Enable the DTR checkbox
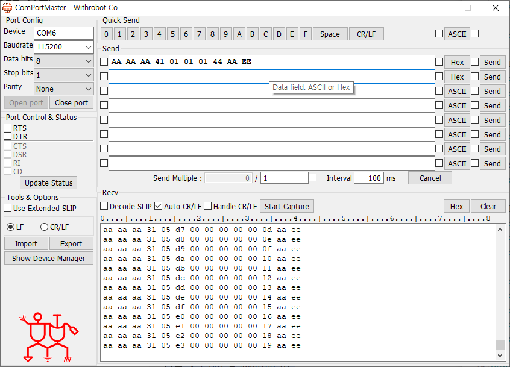The image size is (510, 367). pos(8,136)
